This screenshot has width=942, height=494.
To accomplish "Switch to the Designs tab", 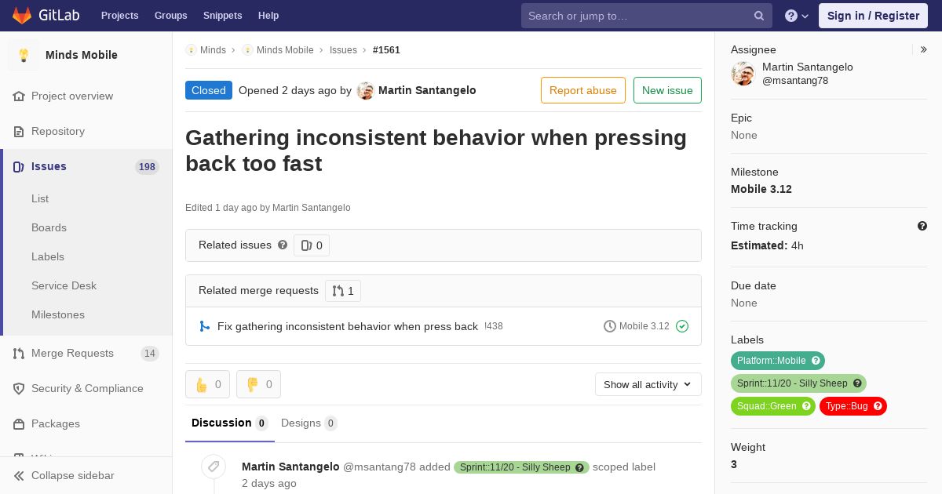I will (x=309, y=423).
